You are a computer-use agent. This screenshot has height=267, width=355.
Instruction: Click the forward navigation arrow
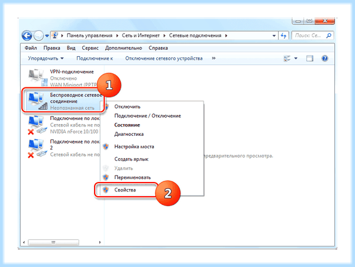click(38, 35)
